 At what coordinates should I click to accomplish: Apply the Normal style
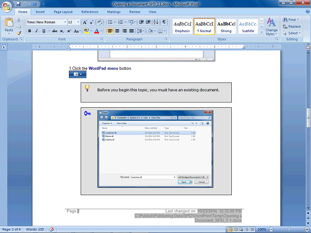204,27
